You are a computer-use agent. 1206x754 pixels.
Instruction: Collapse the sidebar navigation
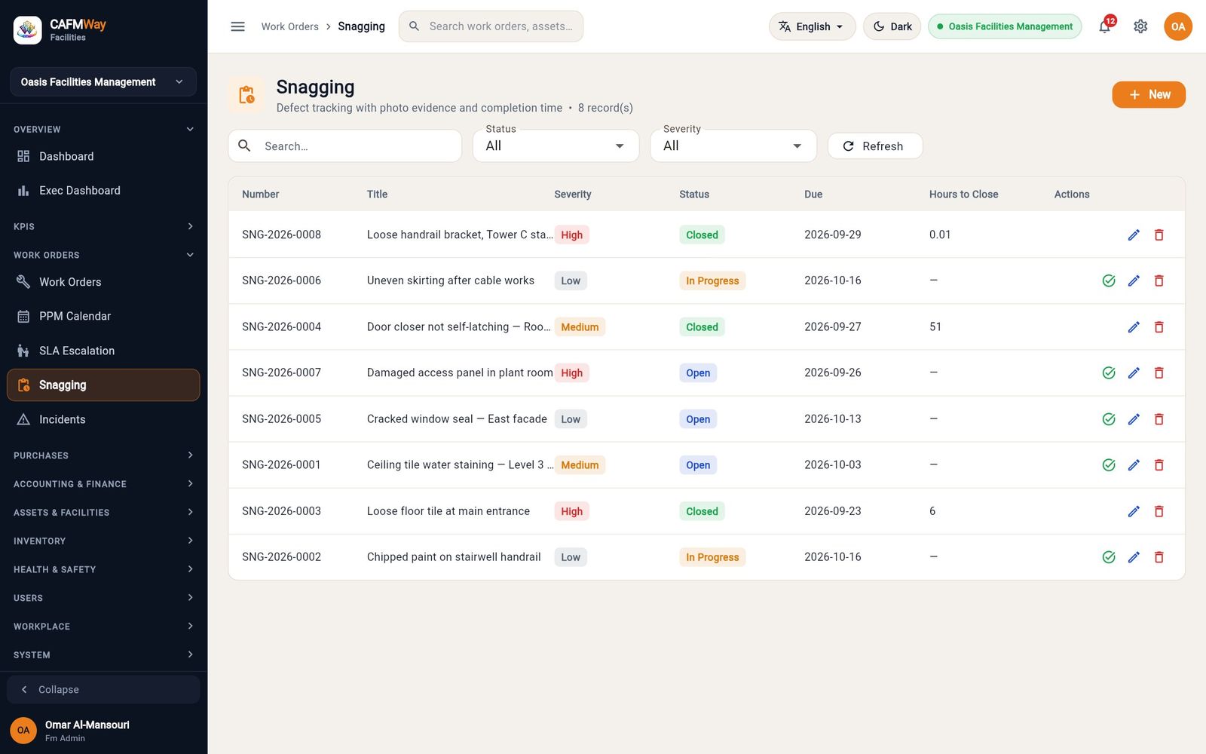[103, 690]
